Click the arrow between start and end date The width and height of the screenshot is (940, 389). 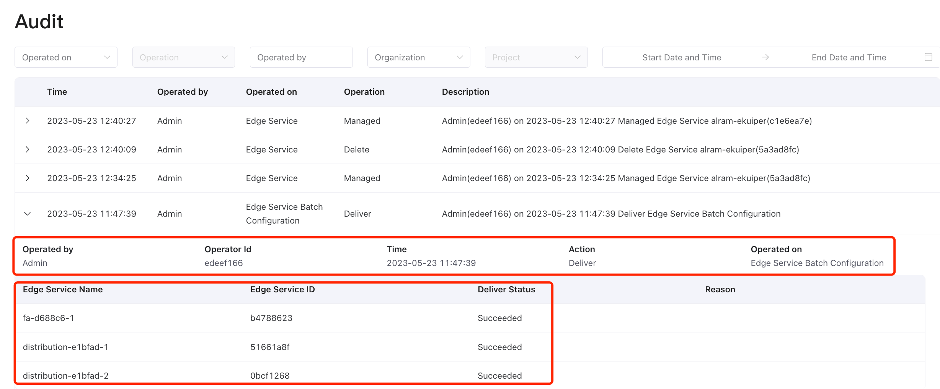coord(765,57)
